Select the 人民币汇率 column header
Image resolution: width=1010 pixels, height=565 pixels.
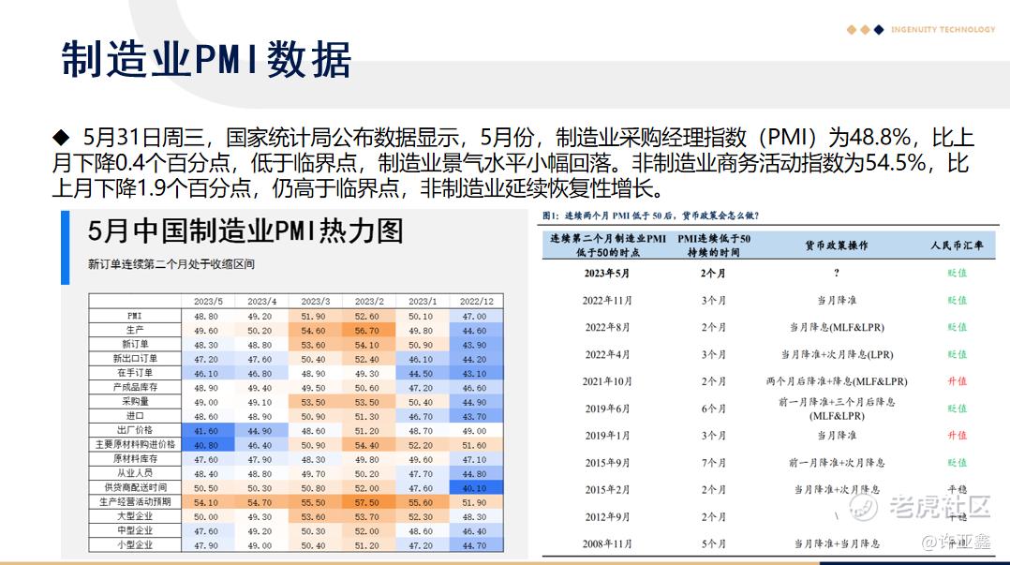[957, 245]
